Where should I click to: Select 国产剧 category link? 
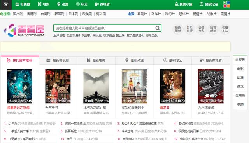click(18, 14)
